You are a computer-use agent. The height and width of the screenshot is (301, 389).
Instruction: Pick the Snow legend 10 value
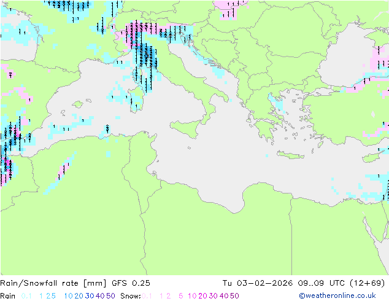[192, 296]
